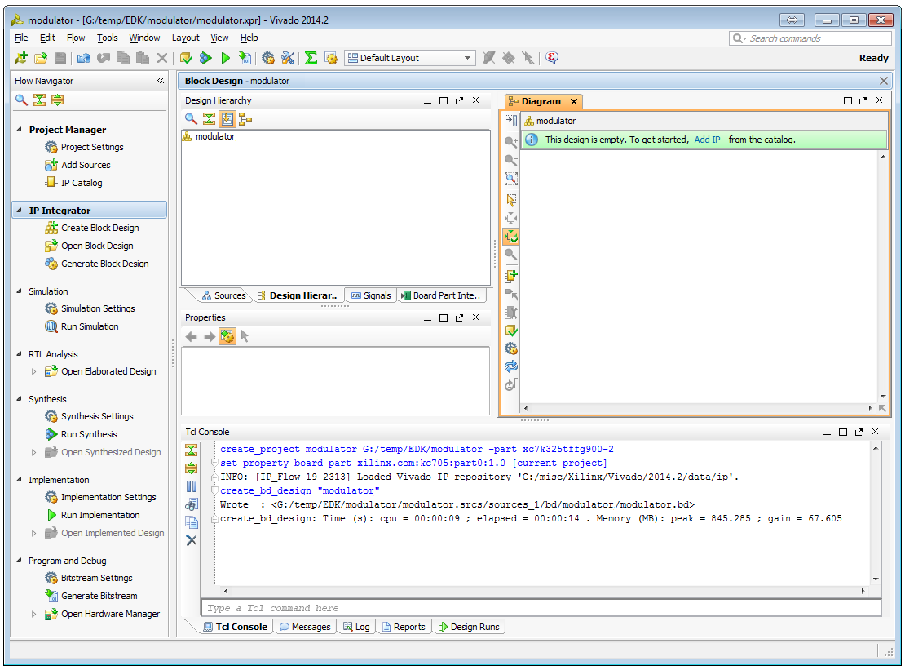This screenshot has height=670, width=905.
Task: Click Properties back arrow icon
Action: pyautogui.click(x=191, y=336)
